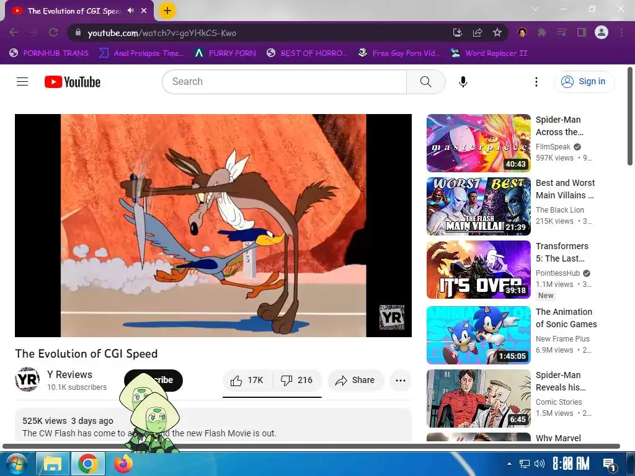This screenshot has height=476, width=635.
Task: Dislike the video with thumbs down
Action: 297,380
